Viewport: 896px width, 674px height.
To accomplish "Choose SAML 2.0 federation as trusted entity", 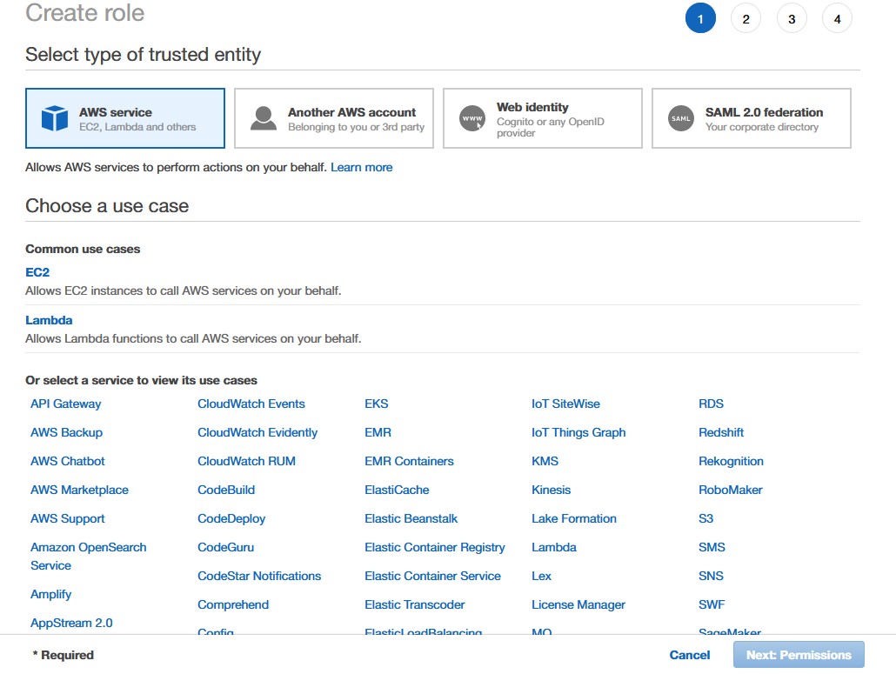I will pyautogui.click(x=752, y=118).
